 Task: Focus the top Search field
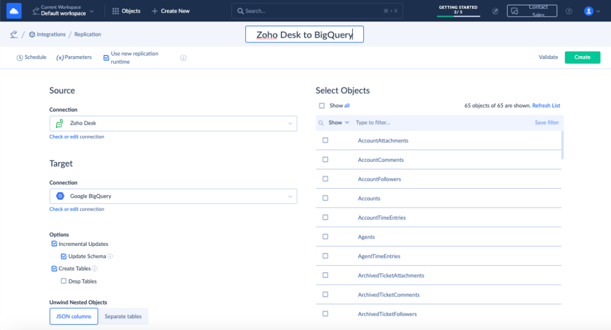[x=317, y=11]
